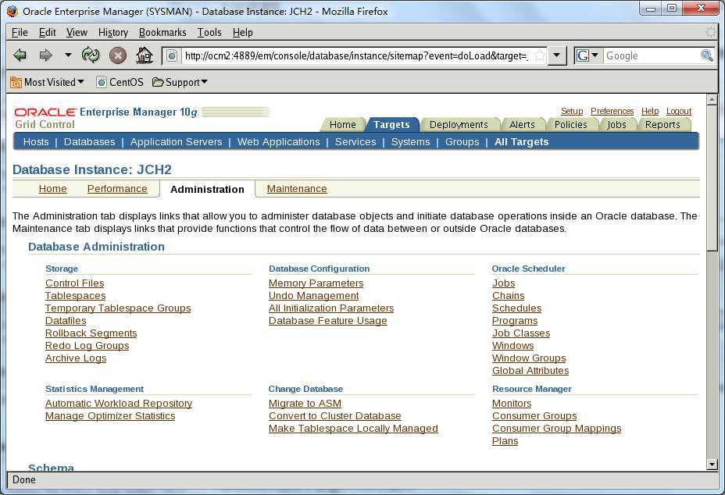Click the address bar URL field
The width and height of the screenshot is (725, 495).
pos(356,56)
